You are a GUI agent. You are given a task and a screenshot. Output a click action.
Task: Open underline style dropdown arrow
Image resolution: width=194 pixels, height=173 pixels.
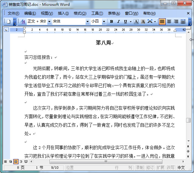tap(131, 22)
